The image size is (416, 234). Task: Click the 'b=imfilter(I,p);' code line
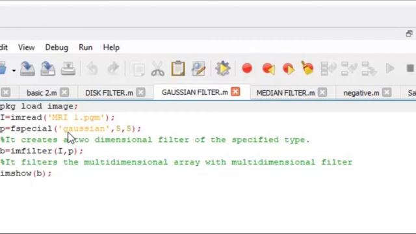(x=42, y=151)
